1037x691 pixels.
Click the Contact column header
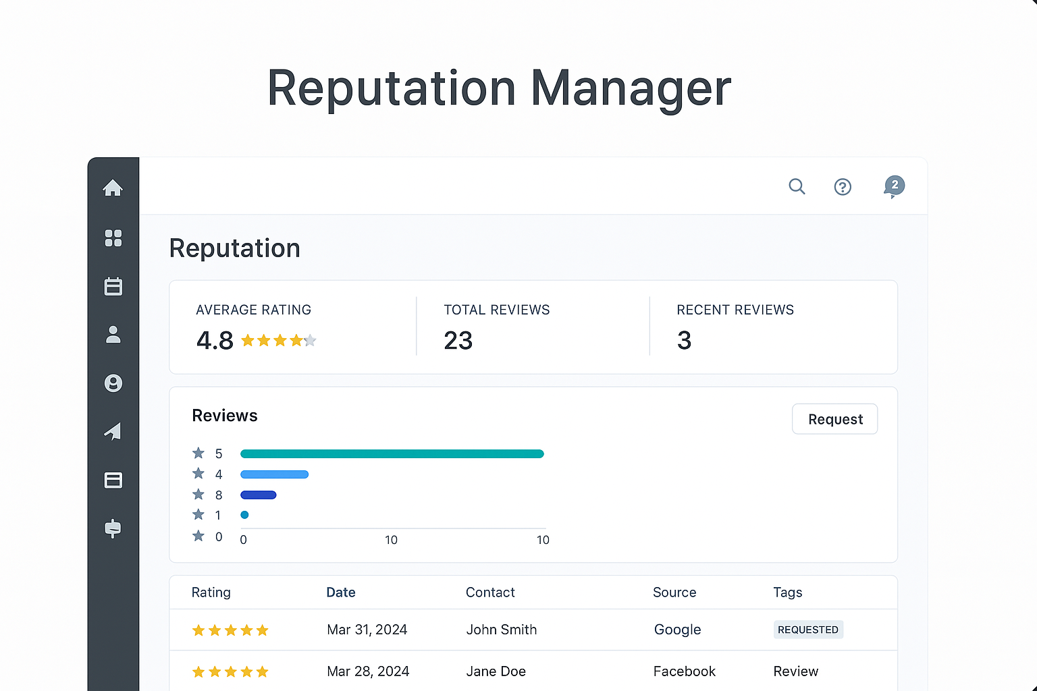tap(490, 592)
